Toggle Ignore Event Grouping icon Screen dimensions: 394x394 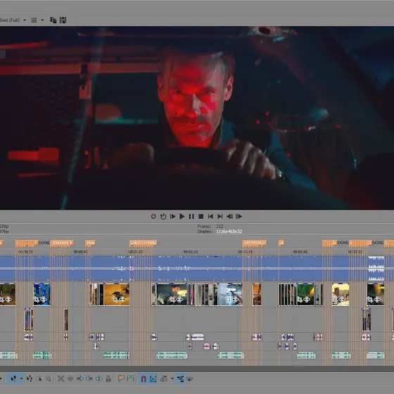click(190, 379)
